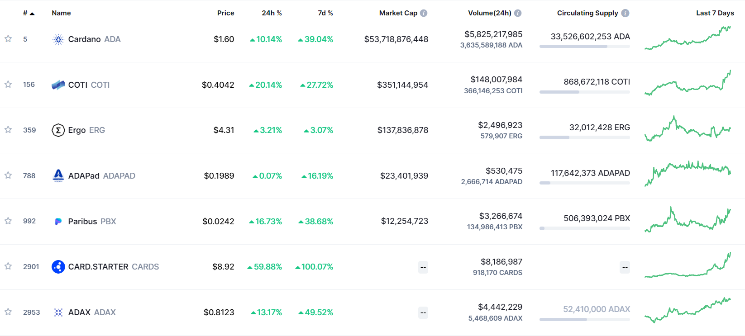
Task: Toggle watchlist star for ADAPad
Action: tap(8, 175)
